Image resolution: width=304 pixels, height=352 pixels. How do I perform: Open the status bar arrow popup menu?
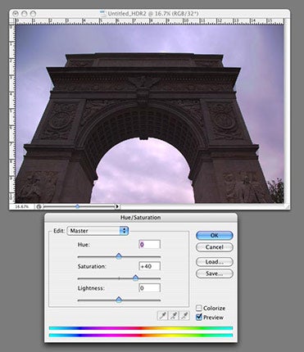tap(117, 206)
